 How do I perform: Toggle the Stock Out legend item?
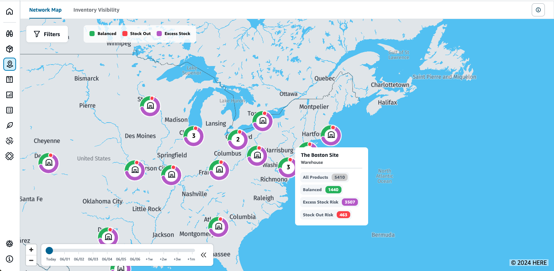click(136, 34)
